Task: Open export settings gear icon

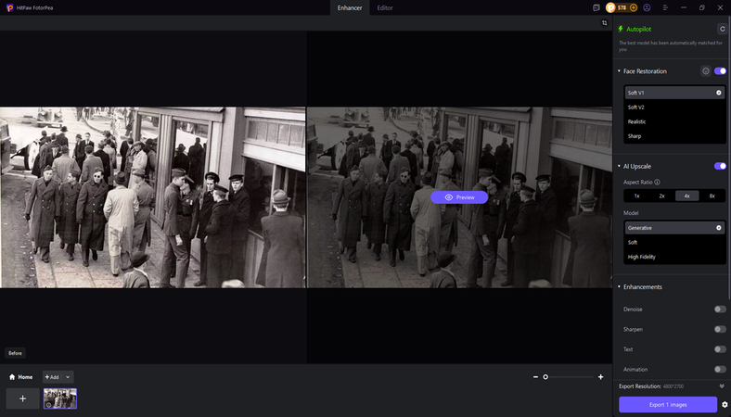Action: [x=725, y=404]
